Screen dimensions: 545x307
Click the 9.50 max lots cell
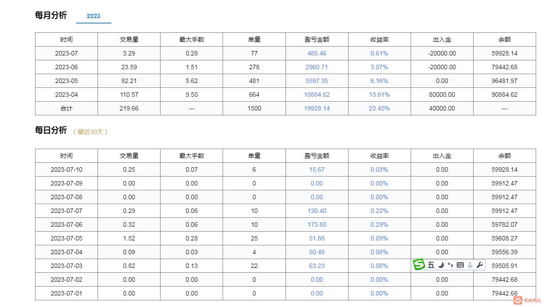192,94
